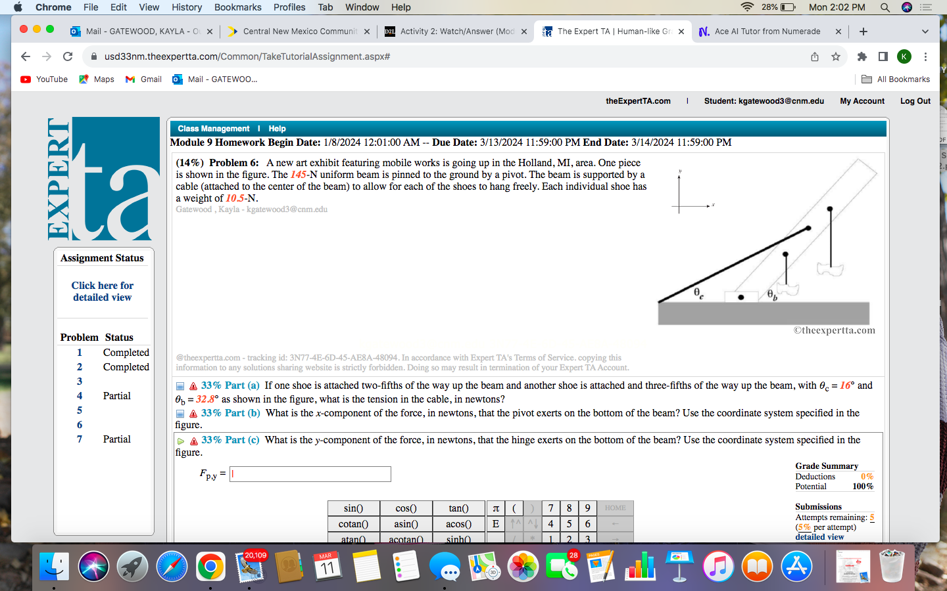This screenshot has height=591, width=947.
Task: Insert cos() from the calculator pad
Action: [406, 508]
